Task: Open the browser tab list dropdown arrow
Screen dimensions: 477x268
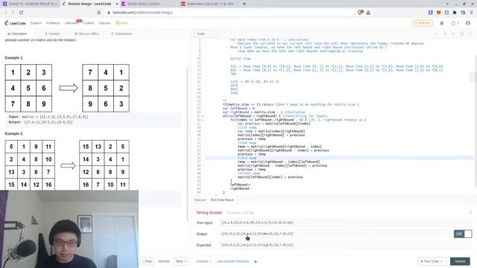Action: point(447,4)
